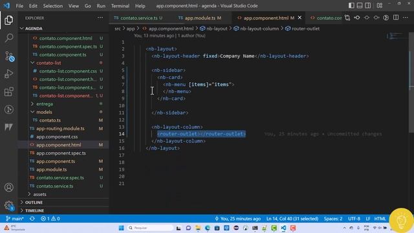Click the split editor right icon
The image size is (414, 233).
[396, 17]
